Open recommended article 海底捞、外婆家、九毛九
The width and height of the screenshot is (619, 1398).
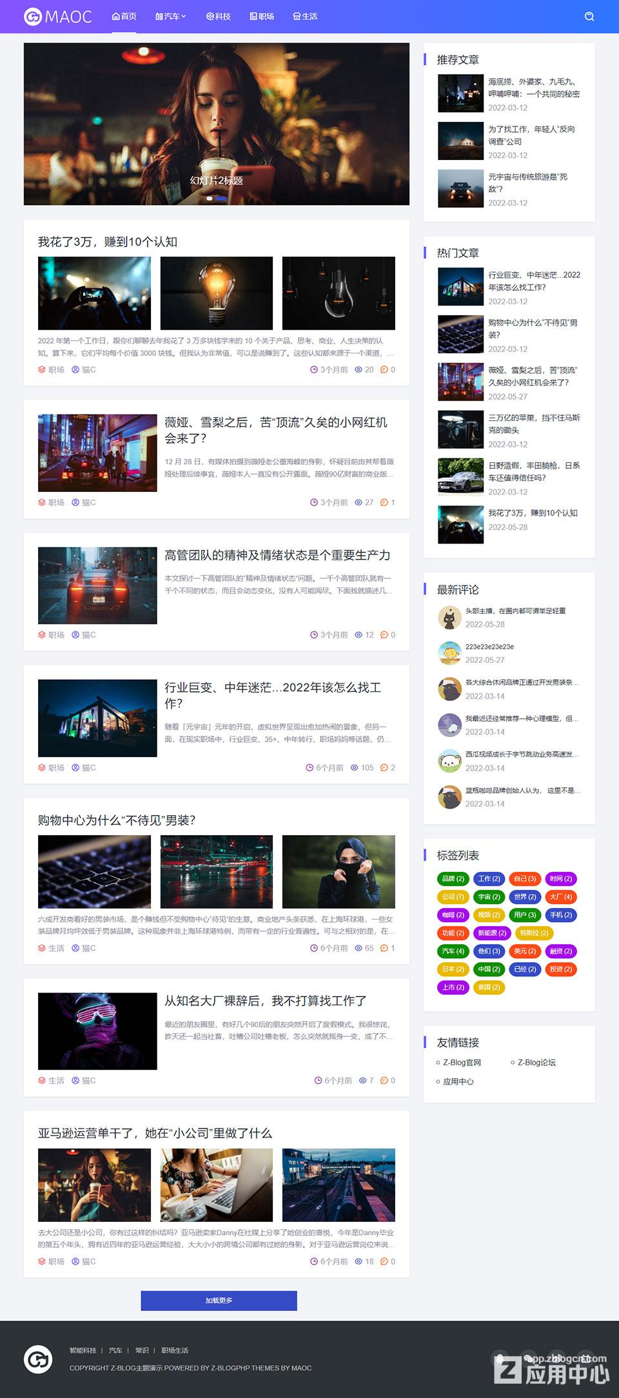[534, 88]
